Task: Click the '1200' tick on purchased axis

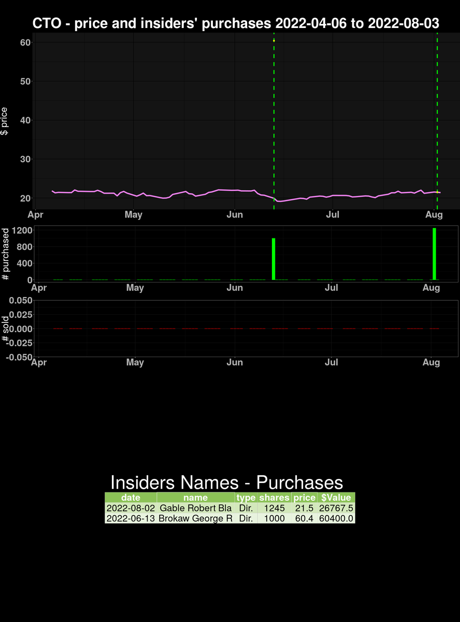Action: pos(22,230)
